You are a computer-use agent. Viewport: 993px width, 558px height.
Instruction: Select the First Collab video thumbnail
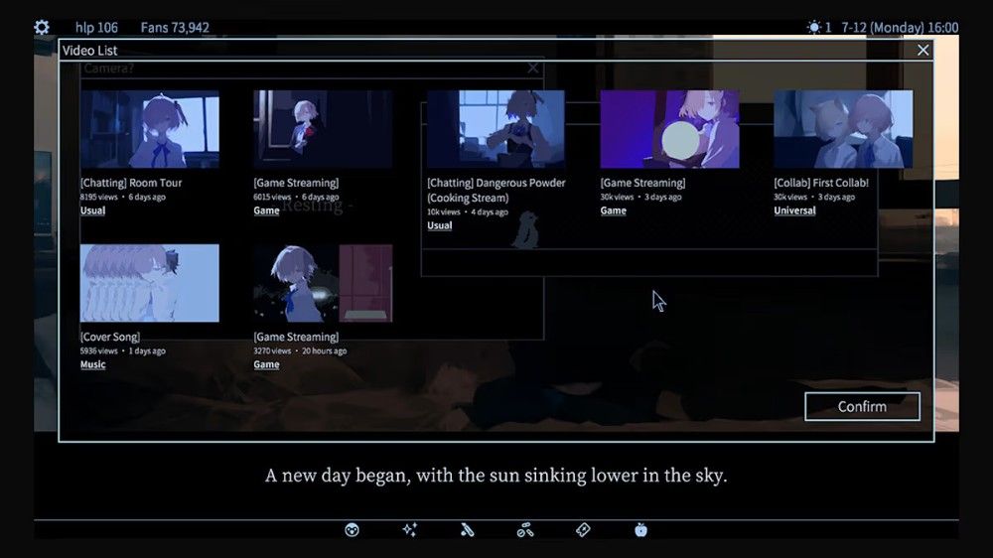(843, 129)
